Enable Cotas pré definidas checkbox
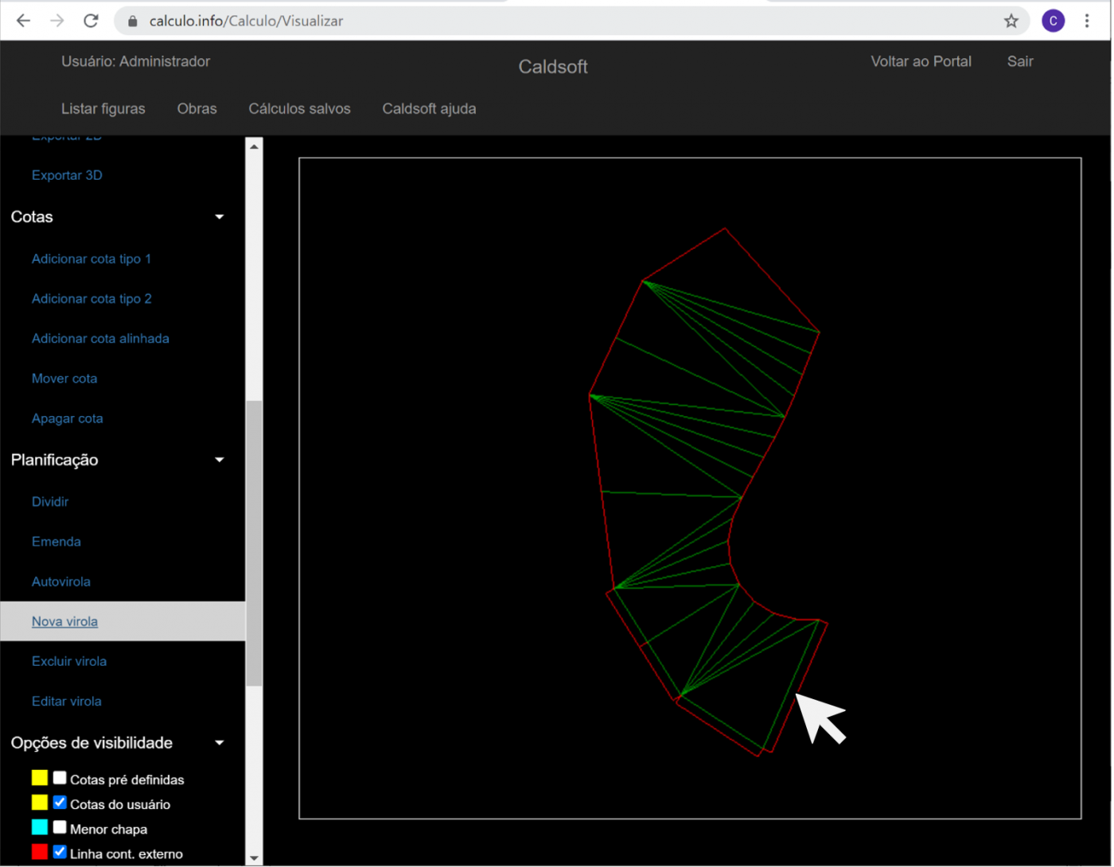Viewport: 1114px width, 867px height. tap(60, 778)
